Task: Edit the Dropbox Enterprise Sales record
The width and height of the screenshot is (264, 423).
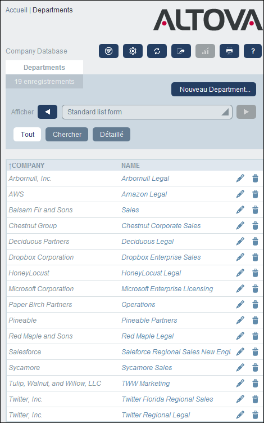Action: (240, 257)
